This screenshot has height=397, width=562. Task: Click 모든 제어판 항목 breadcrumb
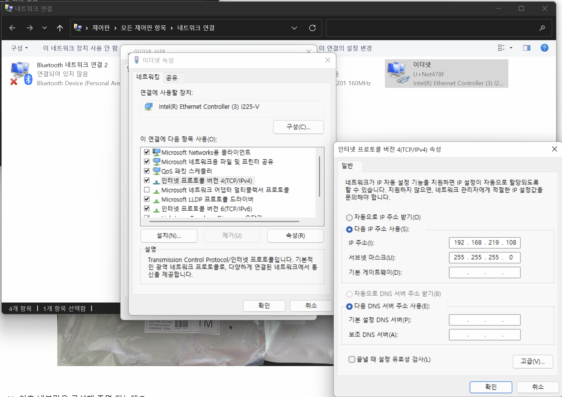pos(143,28)
